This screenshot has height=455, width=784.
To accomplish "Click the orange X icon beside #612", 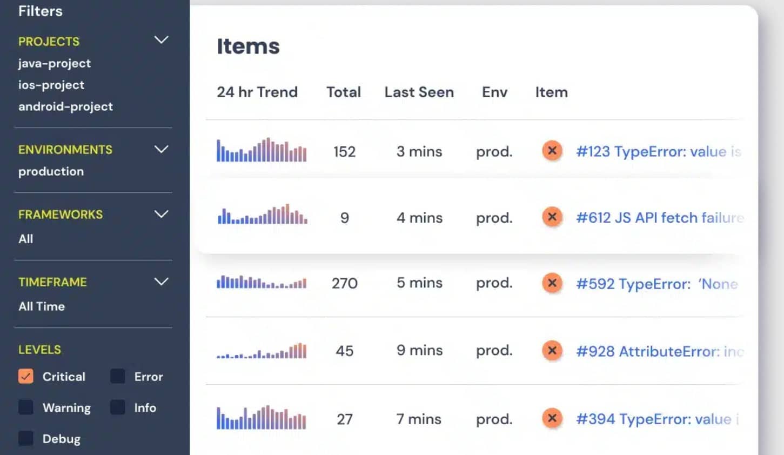I will (x=552, y=217).
